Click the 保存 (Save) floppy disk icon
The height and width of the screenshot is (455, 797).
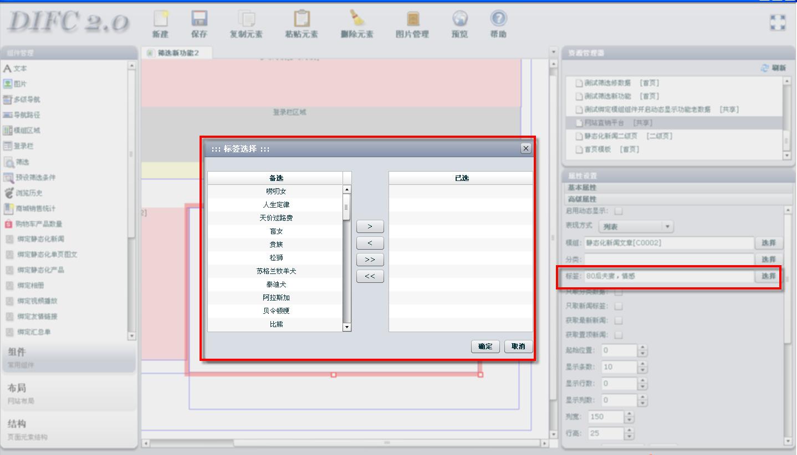tap(199, 20)
